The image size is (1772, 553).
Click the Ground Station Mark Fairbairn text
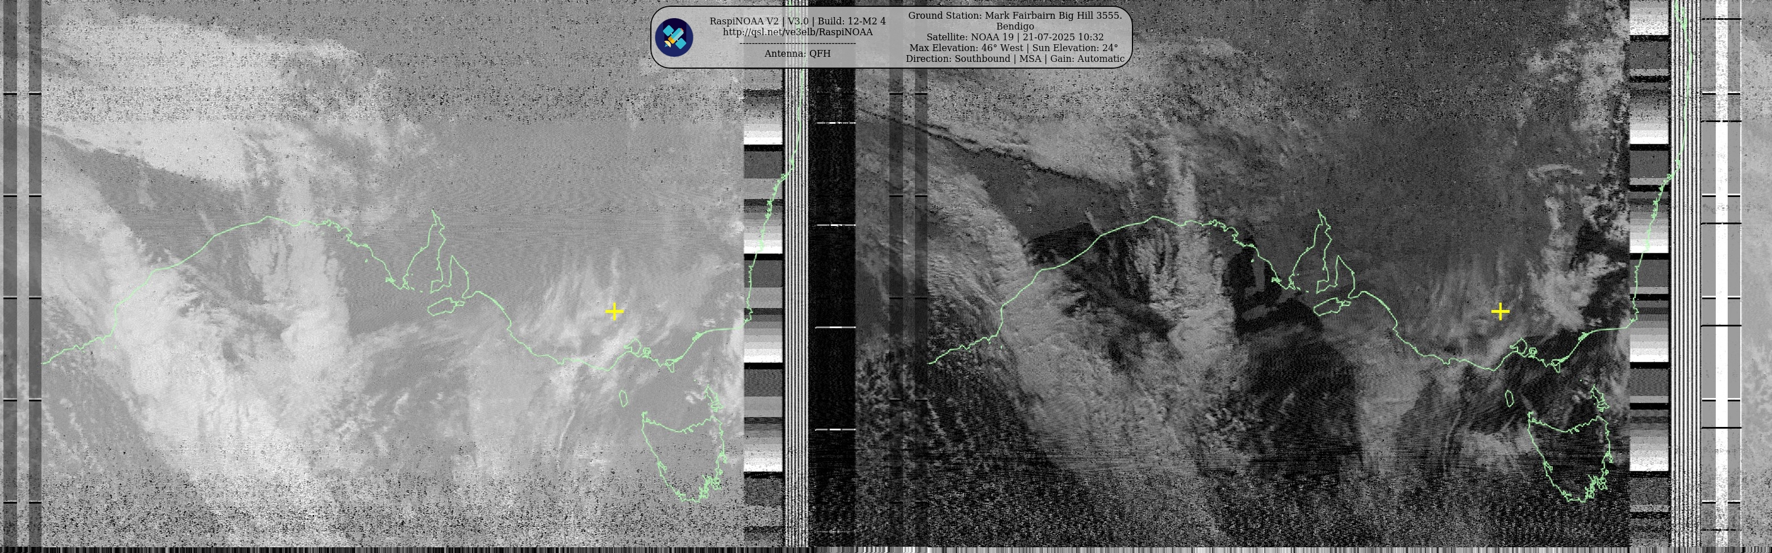tap(1014, 15)
